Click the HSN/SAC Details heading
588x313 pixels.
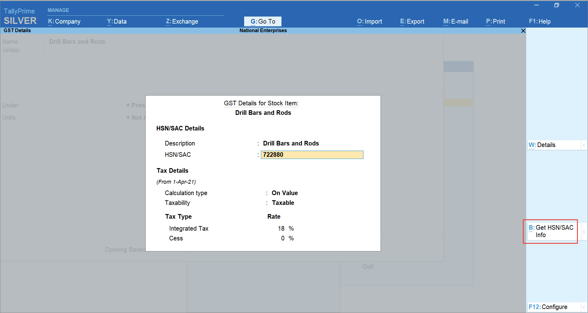click(x=180, y=128)
